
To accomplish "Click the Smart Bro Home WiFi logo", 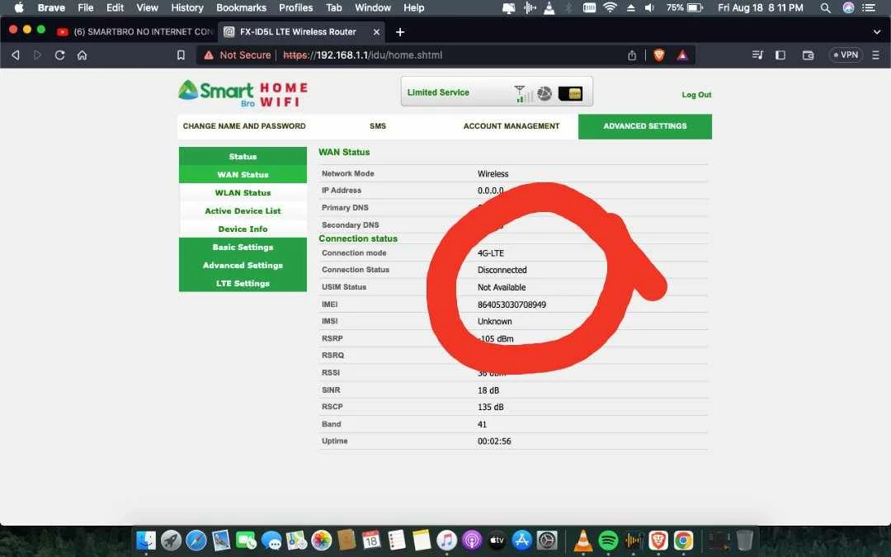I will coord(243,93).
